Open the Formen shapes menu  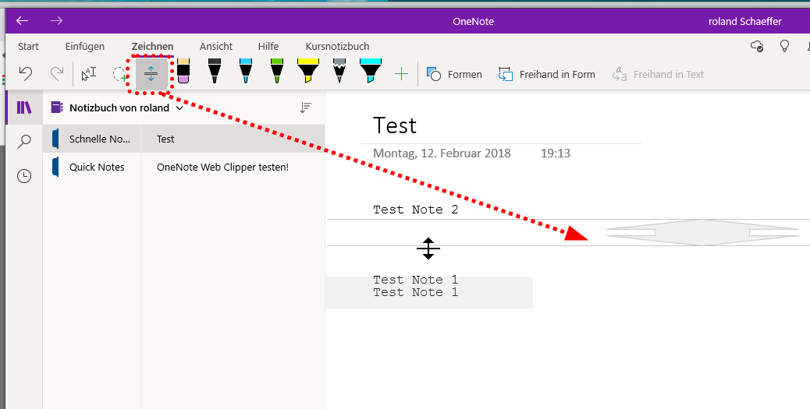click(454, 74)
